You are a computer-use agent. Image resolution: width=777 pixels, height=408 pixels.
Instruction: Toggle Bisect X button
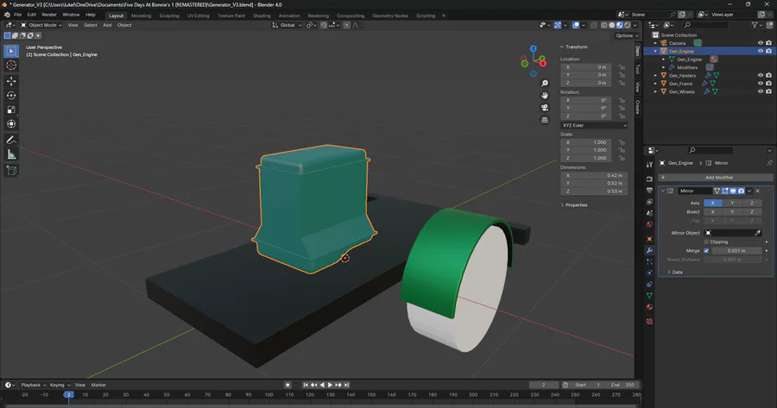(x=712, y=212)
